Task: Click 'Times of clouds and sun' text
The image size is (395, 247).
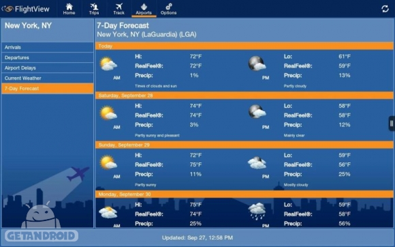Action: tap(156, 86)
